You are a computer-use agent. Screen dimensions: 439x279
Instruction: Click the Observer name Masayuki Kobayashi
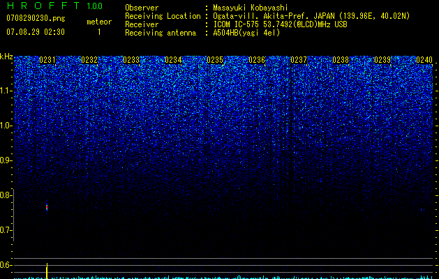point(251,8)
